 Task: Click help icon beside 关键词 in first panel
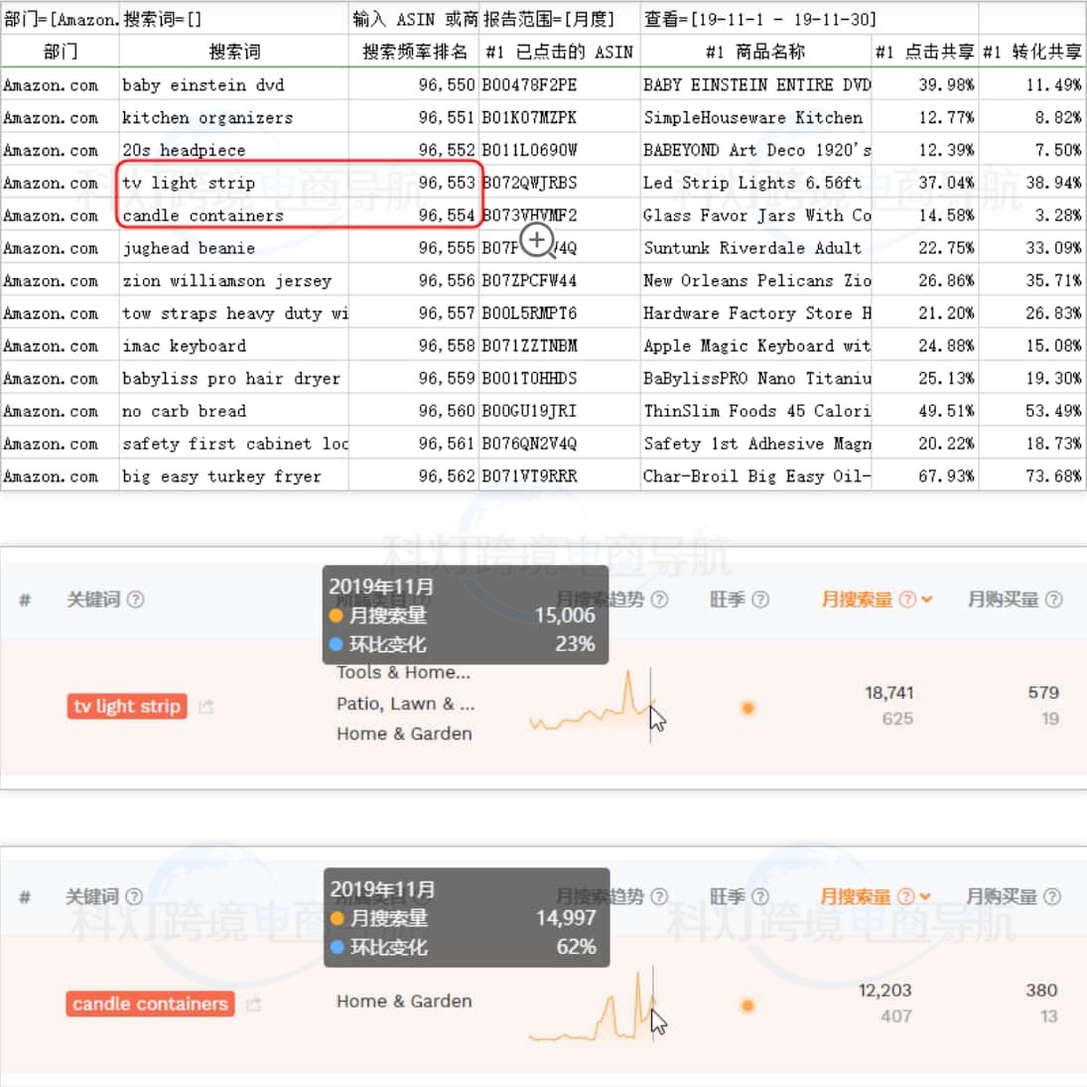(136, 600)
